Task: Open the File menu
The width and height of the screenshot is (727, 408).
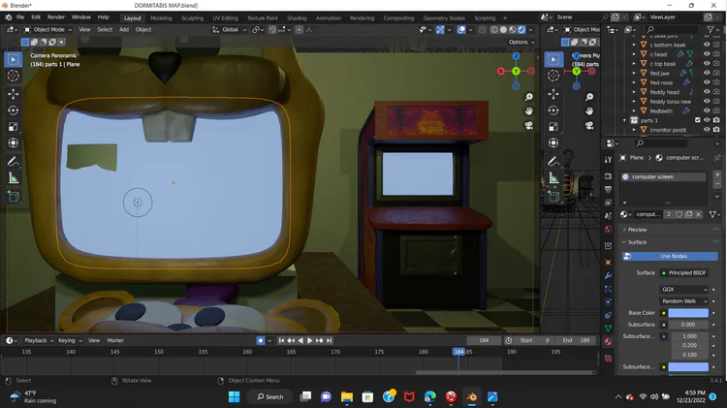Action: 20,17
